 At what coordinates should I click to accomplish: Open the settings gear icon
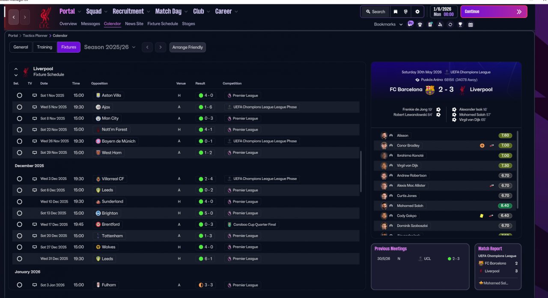click(417, 12)
